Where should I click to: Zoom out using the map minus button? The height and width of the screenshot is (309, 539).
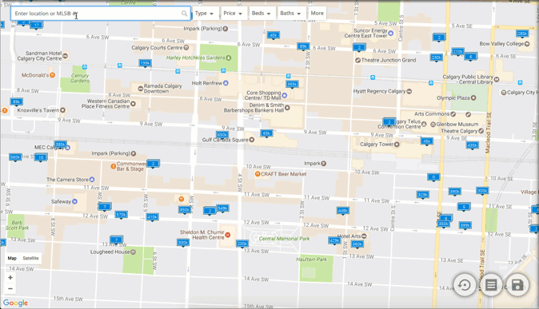10,289
